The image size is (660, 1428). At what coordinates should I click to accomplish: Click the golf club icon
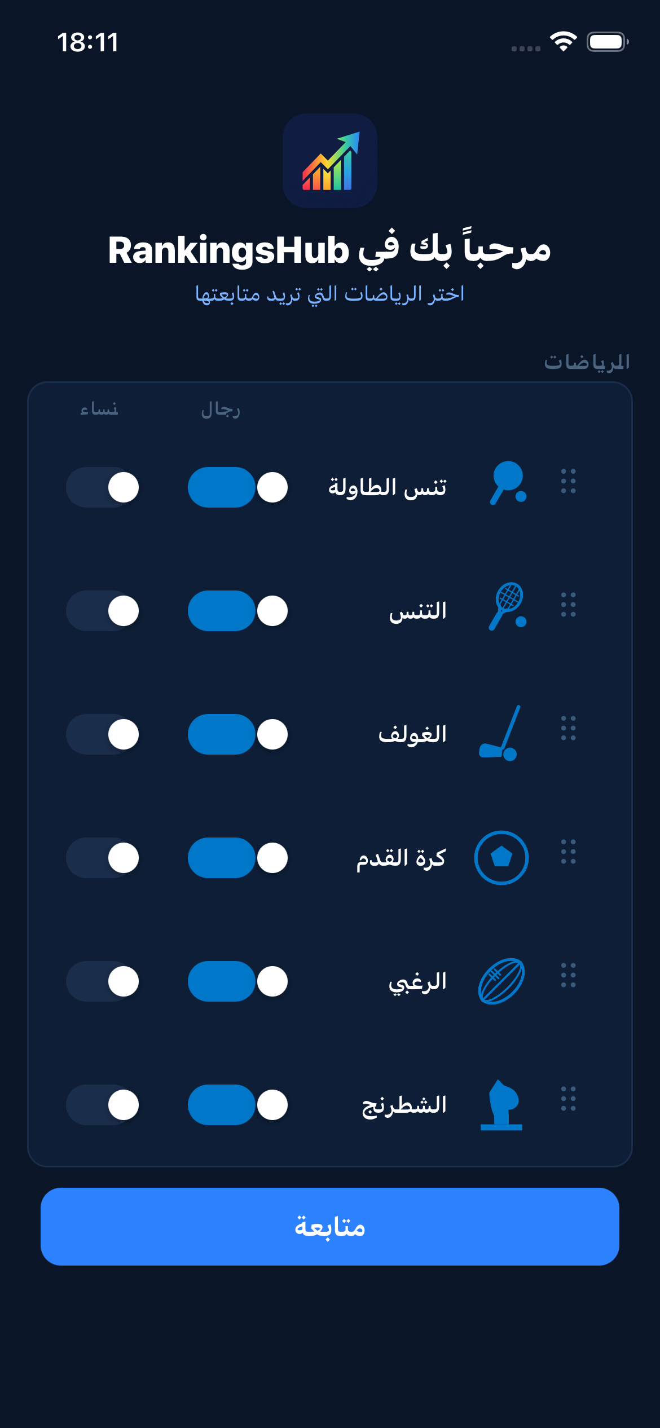pos(500,733)
